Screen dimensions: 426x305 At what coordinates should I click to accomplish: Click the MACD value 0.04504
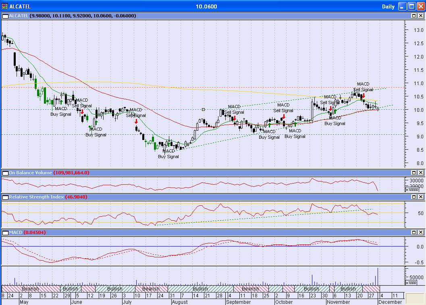35,232
